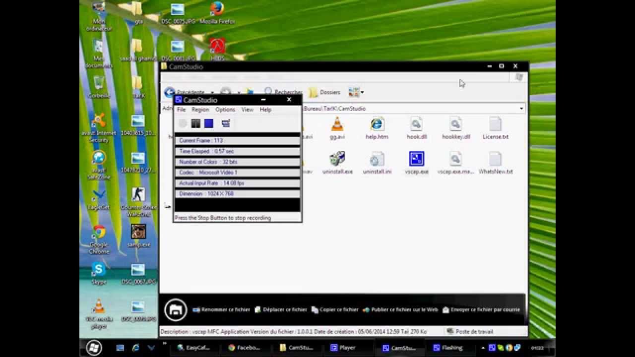Click the Google Chrome desktop icon
The width and height of the screenshot is (635, 357).
[99, 239]
